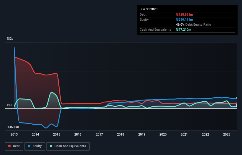242x155 pixels.
Task: Click the tooltip Equity row label
Action: click(x=144, y=19)
